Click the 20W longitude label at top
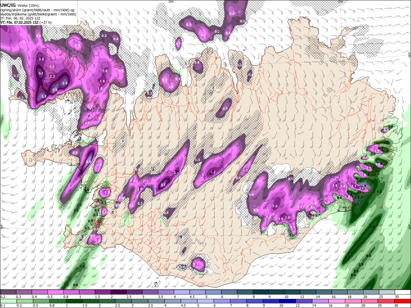Viewport: 411px width, 308px height. coord(171,2)
